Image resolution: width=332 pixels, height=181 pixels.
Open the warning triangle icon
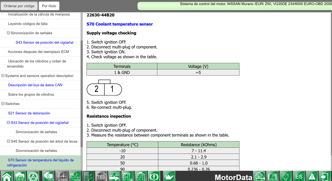(x=312, y=176)
